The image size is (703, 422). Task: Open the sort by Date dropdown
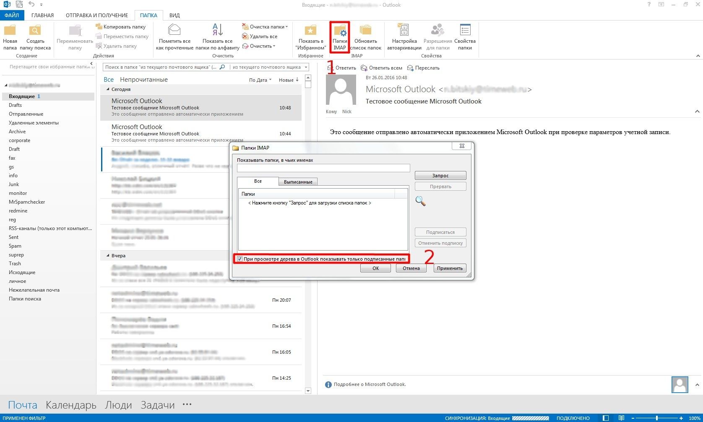pos(260,80)
